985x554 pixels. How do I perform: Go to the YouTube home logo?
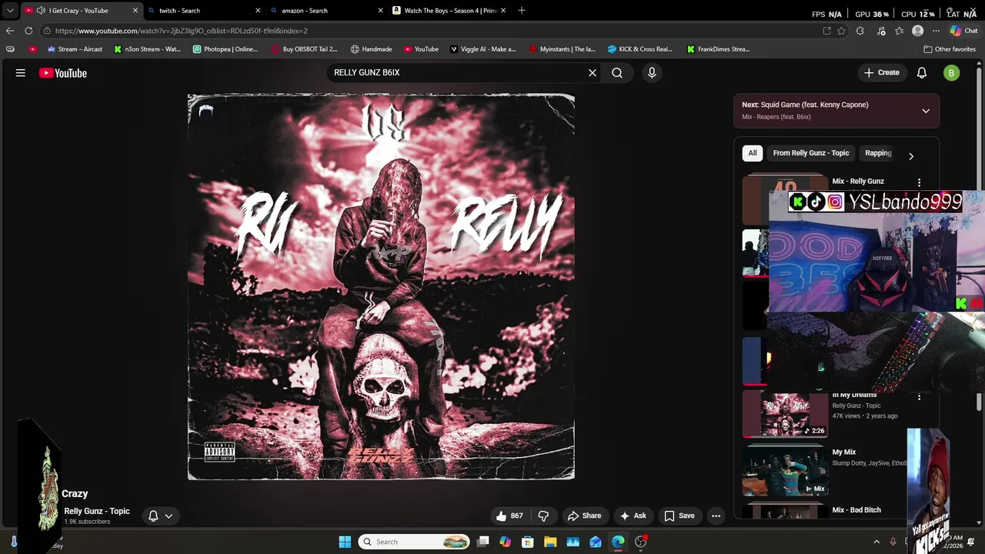coord(63,73)
